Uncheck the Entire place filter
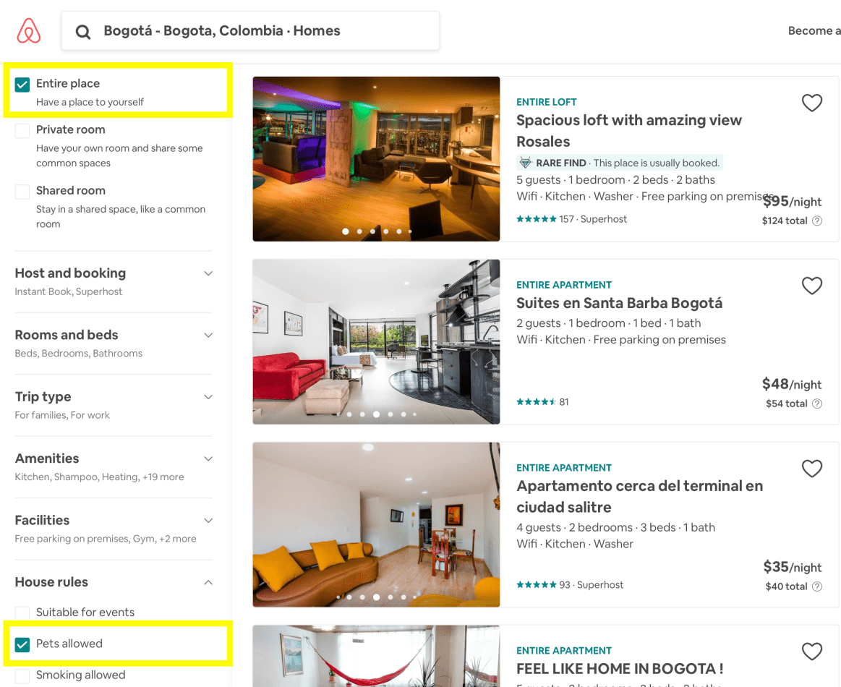Viewport: 841px width, 687px height. click(22, 85)
